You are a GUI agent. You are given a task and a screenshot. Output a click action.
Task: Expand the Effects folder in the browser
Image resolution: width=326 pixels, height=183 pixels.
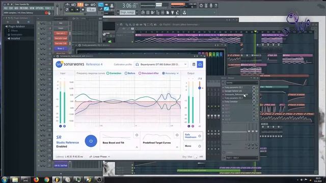tap(14, 30)
